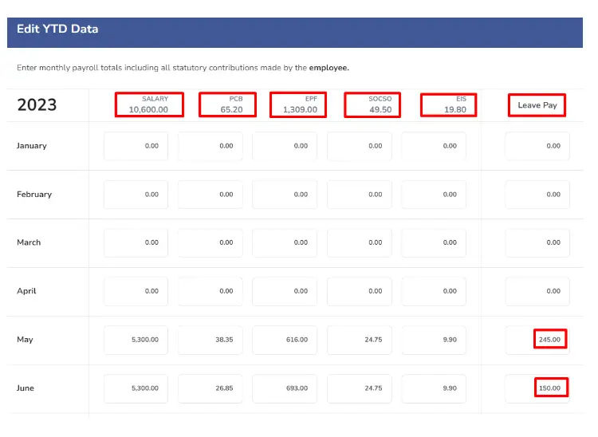Select the May salary field showing 5,300.00

coord(136,340)
